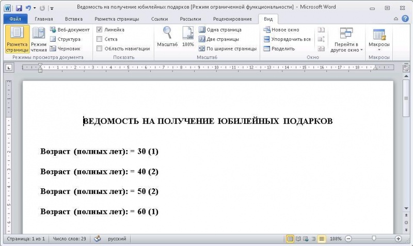The height and width of the screenshot is (246, 413).
Task: Click Страница: 1 из 1 status item
Action: click(26, 239)
